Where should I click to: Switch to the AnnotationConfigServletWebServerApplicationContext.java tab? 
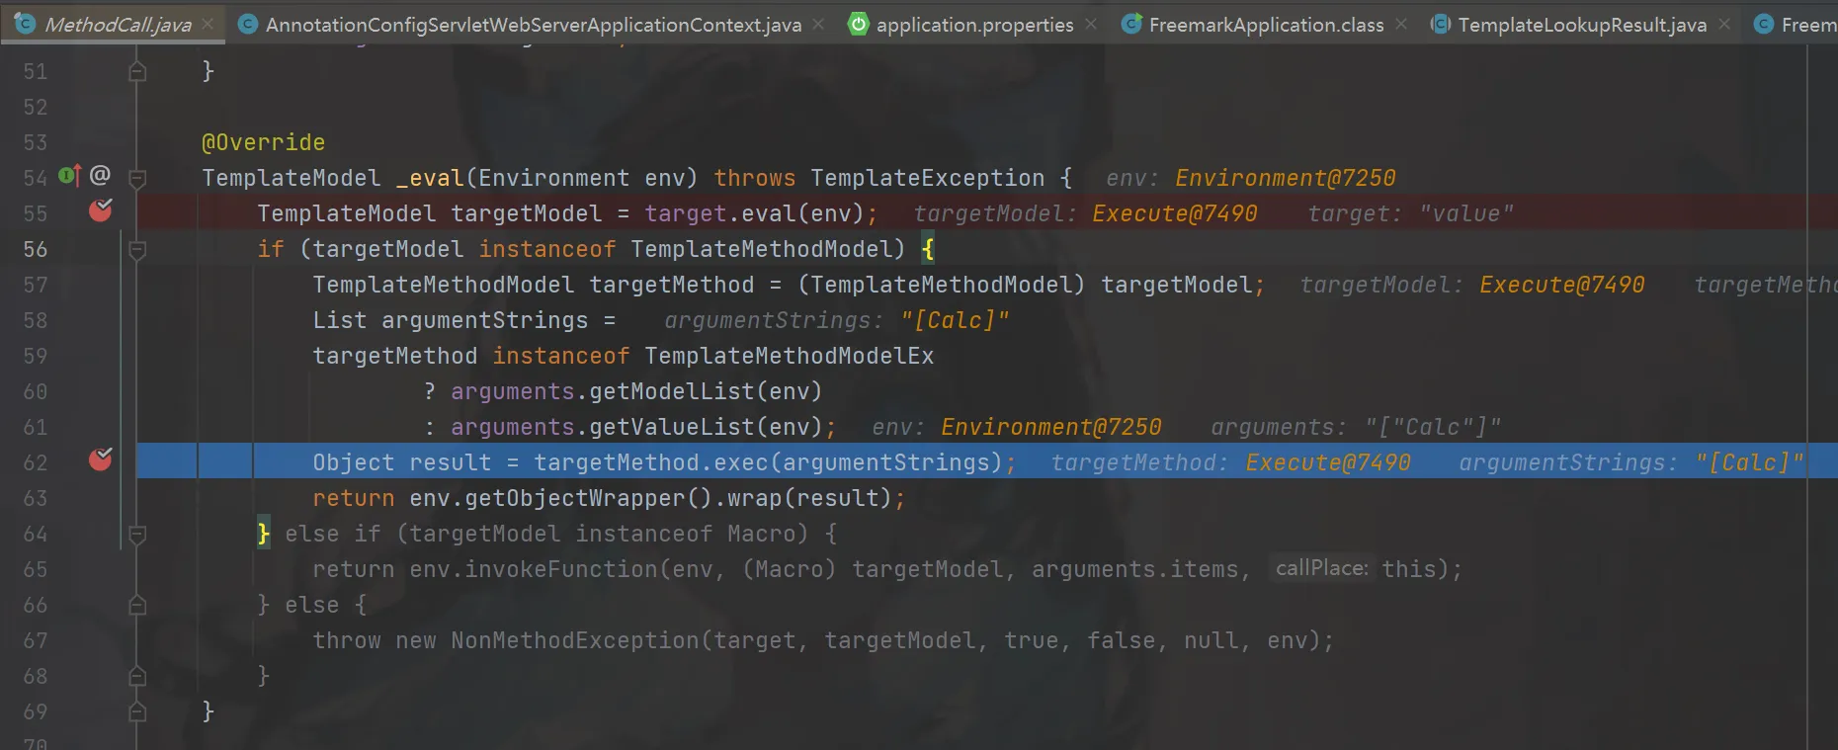533,25
